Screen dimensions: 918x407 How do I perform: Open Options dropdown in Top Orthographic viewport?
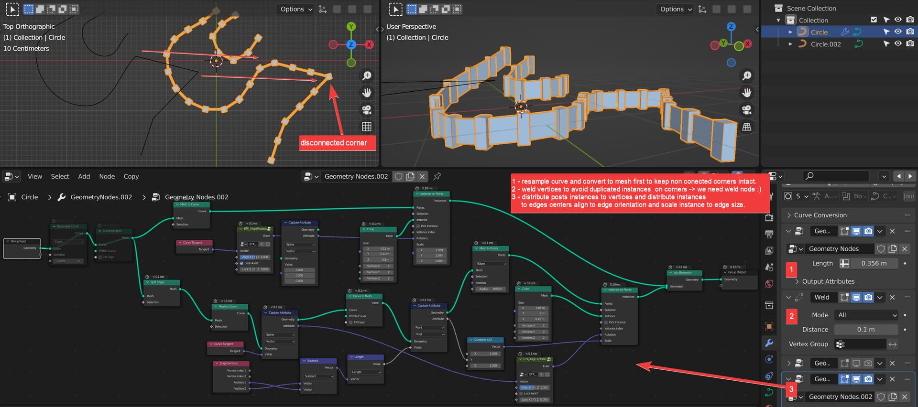[295, 9]
